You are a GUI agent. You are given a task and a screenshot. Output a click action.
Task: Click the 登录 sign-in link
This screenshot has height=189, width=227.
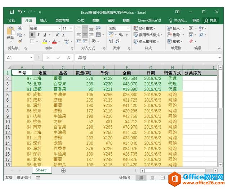[196, 20]
